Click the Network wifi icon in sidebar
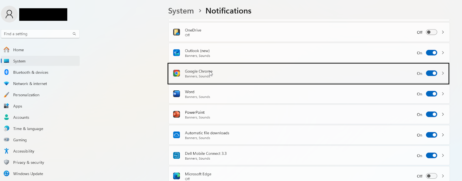The height and width of the screenshot is (181, 462). point(6,83)
